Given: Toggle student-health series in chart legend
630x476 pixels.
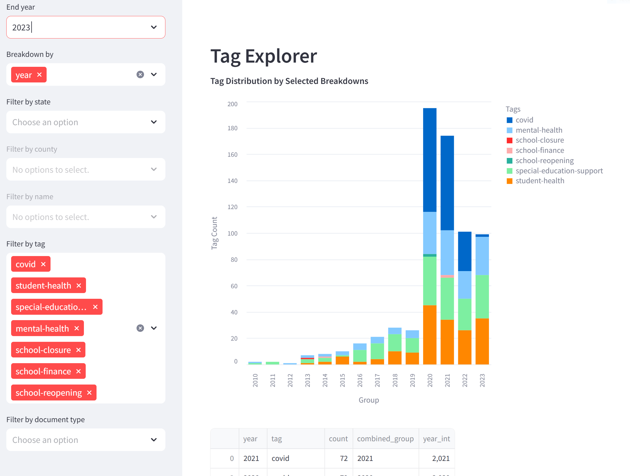Looking at the screenshot, I should point(540,181).
